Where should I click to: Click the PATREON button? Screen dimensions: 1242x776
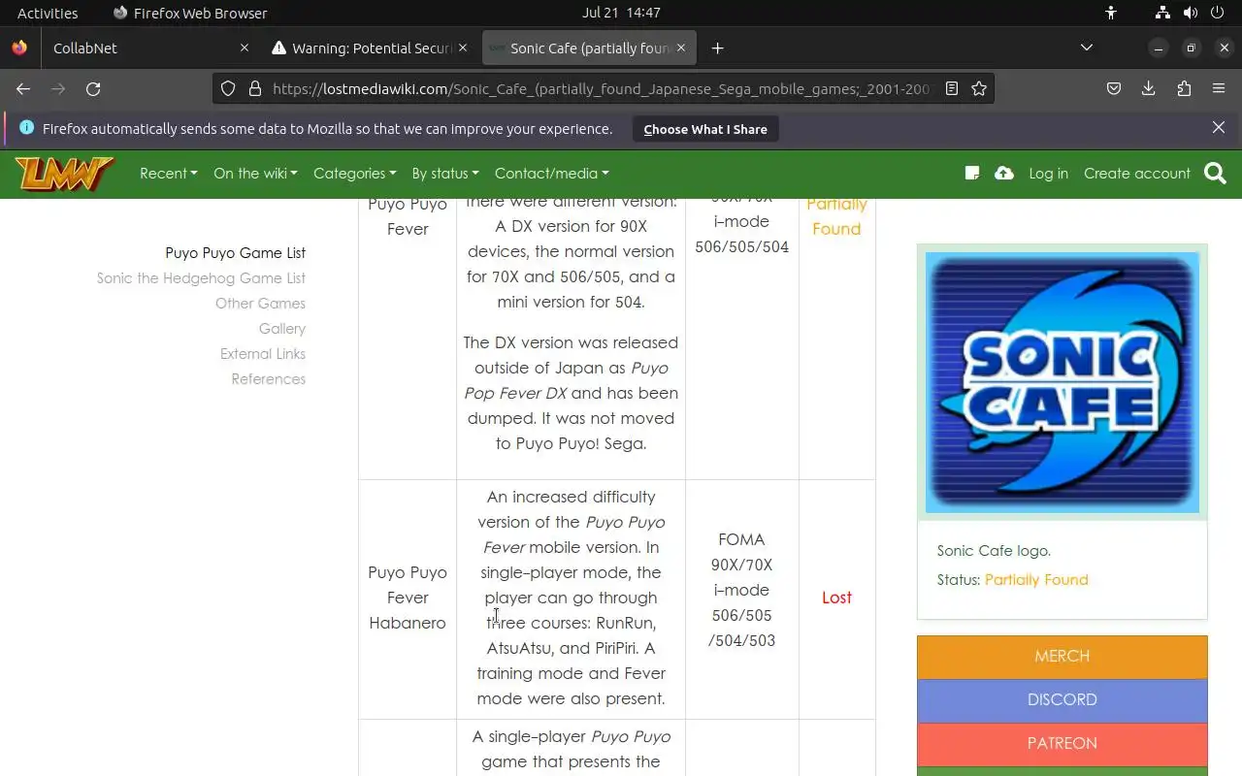click(1062, 744)
